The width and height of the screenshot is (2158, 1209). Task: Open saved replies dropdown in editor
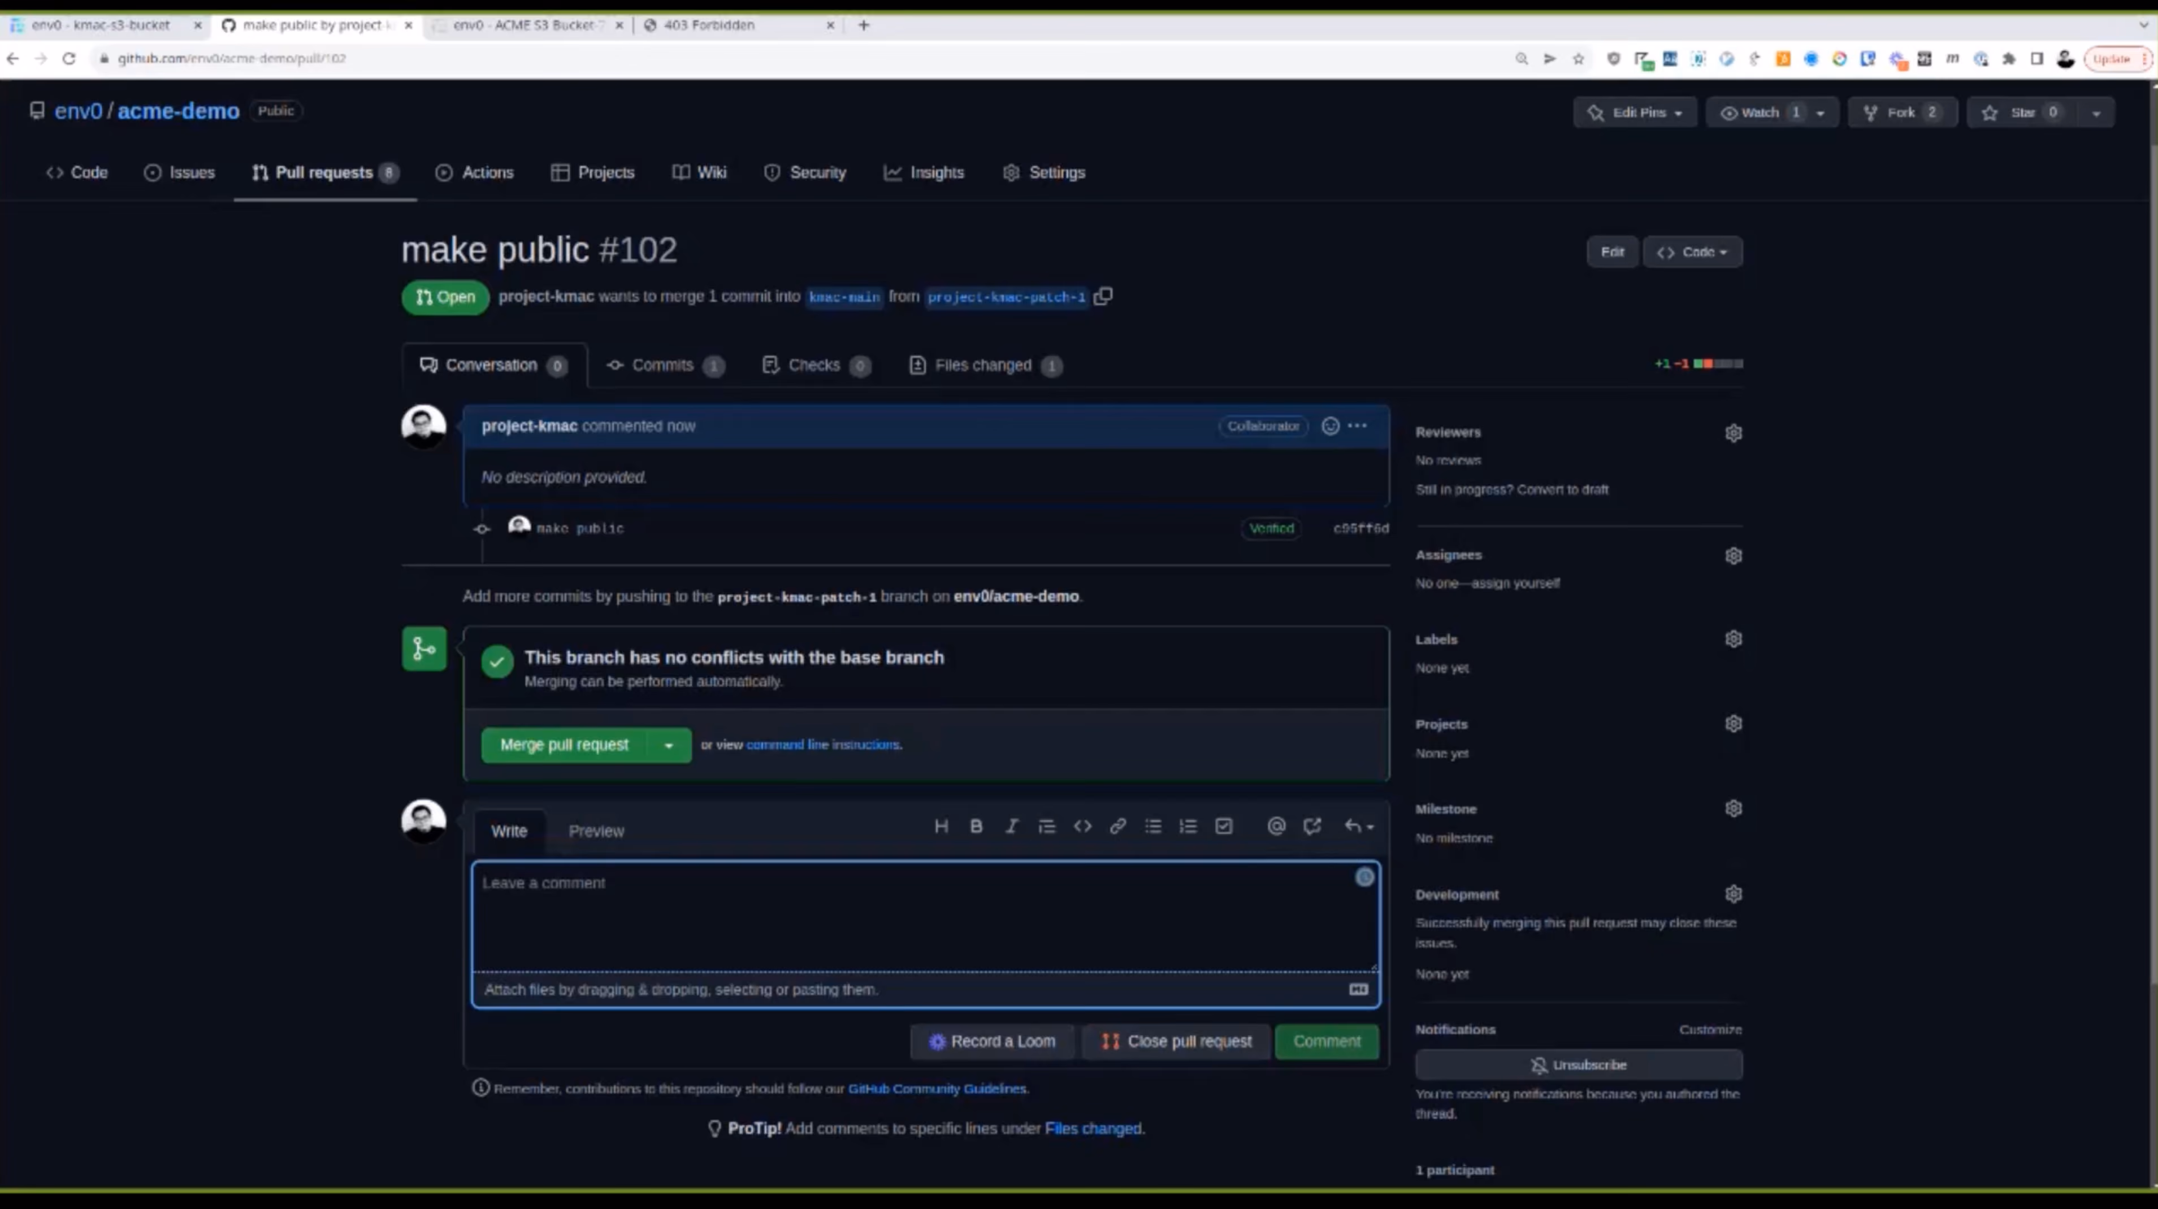click(1358, 827)
